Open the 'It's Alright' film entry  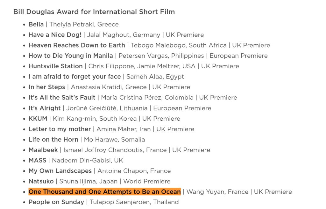pos(45,108)
